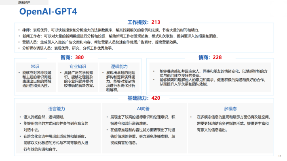The image size is (287, 161).
Task: Select the 常识 card title
Action: pyautogui.click(x=35, y=66)
